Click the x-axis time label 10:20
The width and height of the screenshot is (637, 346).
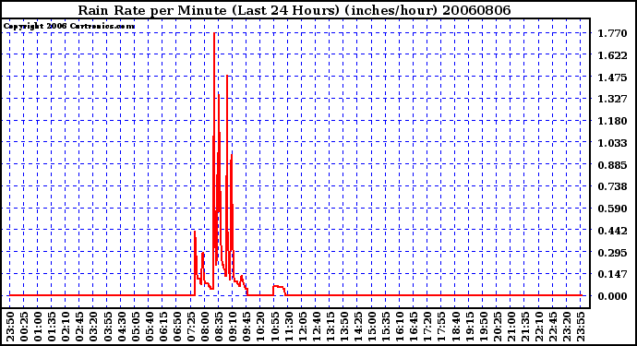click(261, 327)
